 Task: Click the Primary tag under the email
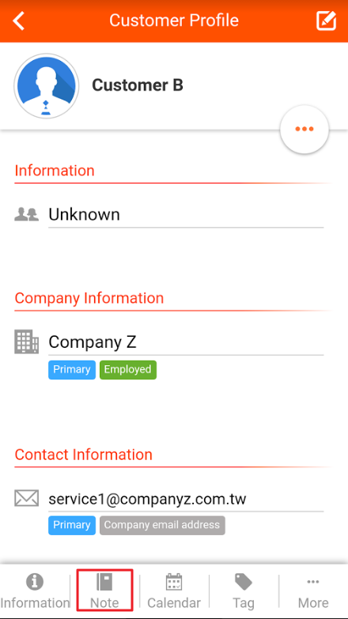72,526
